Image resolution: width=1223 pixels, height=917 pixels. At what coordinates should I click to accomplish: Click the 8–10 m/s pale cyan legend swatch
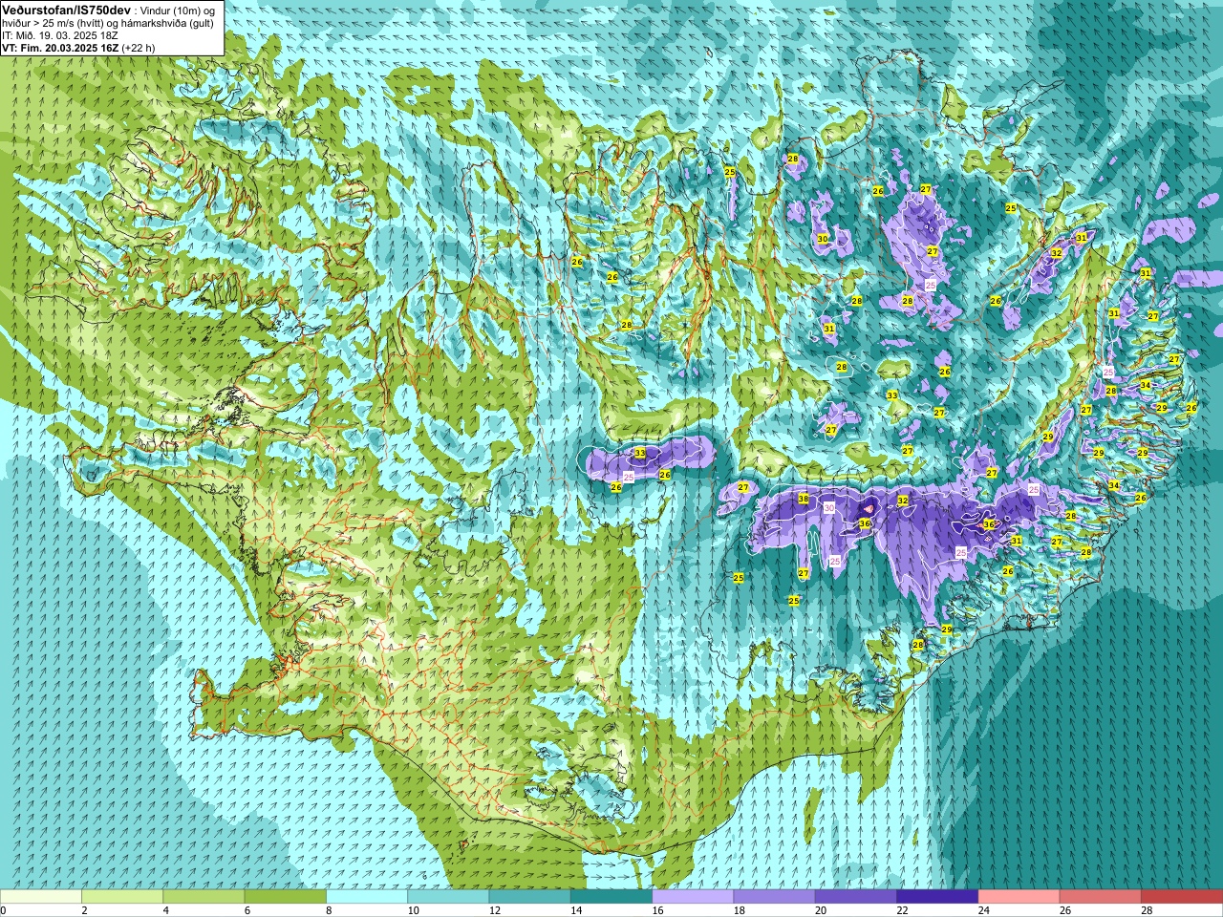(367, 897)
